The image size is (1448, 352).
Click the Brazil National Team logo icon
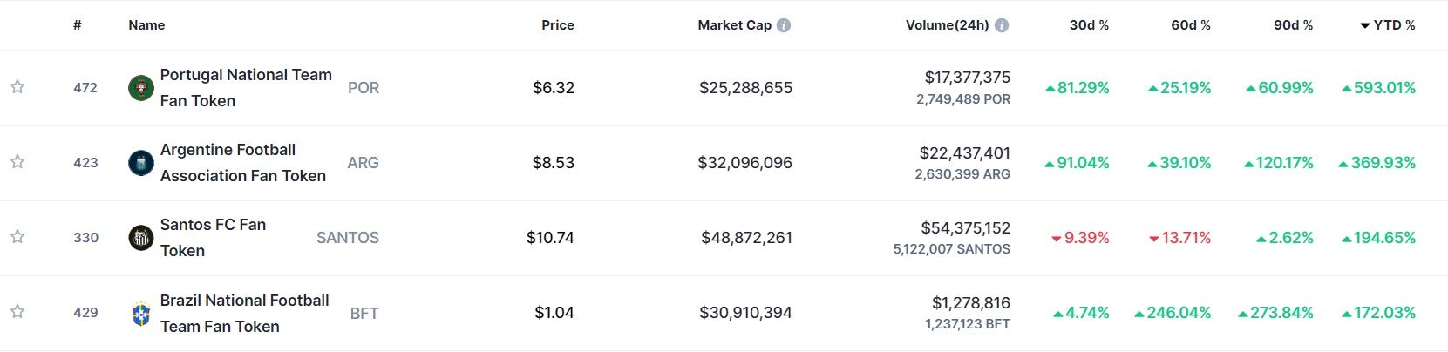(x=140, y=314)
